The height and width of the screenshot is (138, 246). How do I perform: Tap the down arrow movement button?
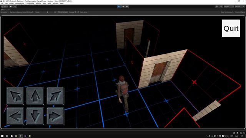(35, 116)
